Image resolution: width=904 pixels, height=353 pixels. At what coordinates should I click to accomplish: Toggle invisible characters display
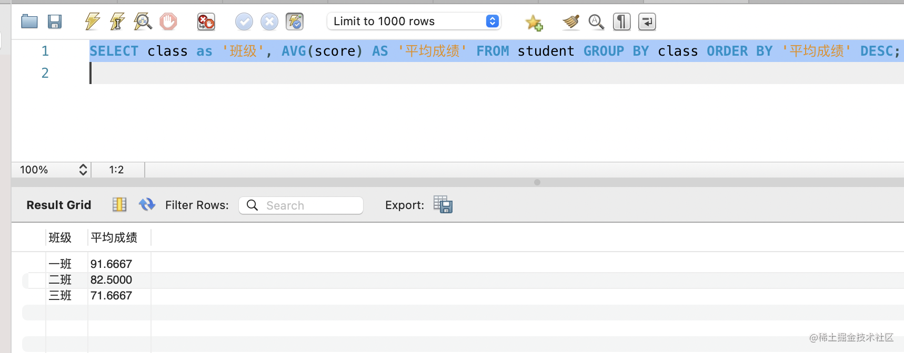pyautogui.click(x=621, y=22)
